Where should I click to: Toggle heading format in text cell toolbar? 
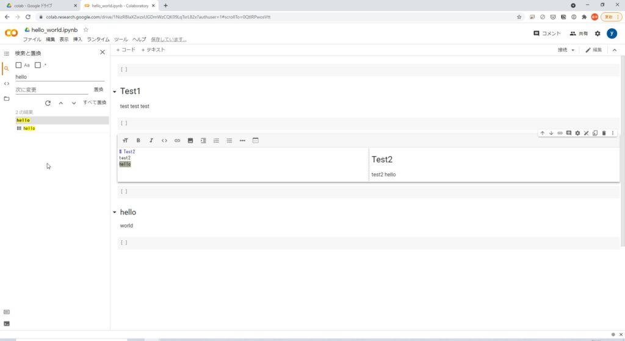[125, 141]
